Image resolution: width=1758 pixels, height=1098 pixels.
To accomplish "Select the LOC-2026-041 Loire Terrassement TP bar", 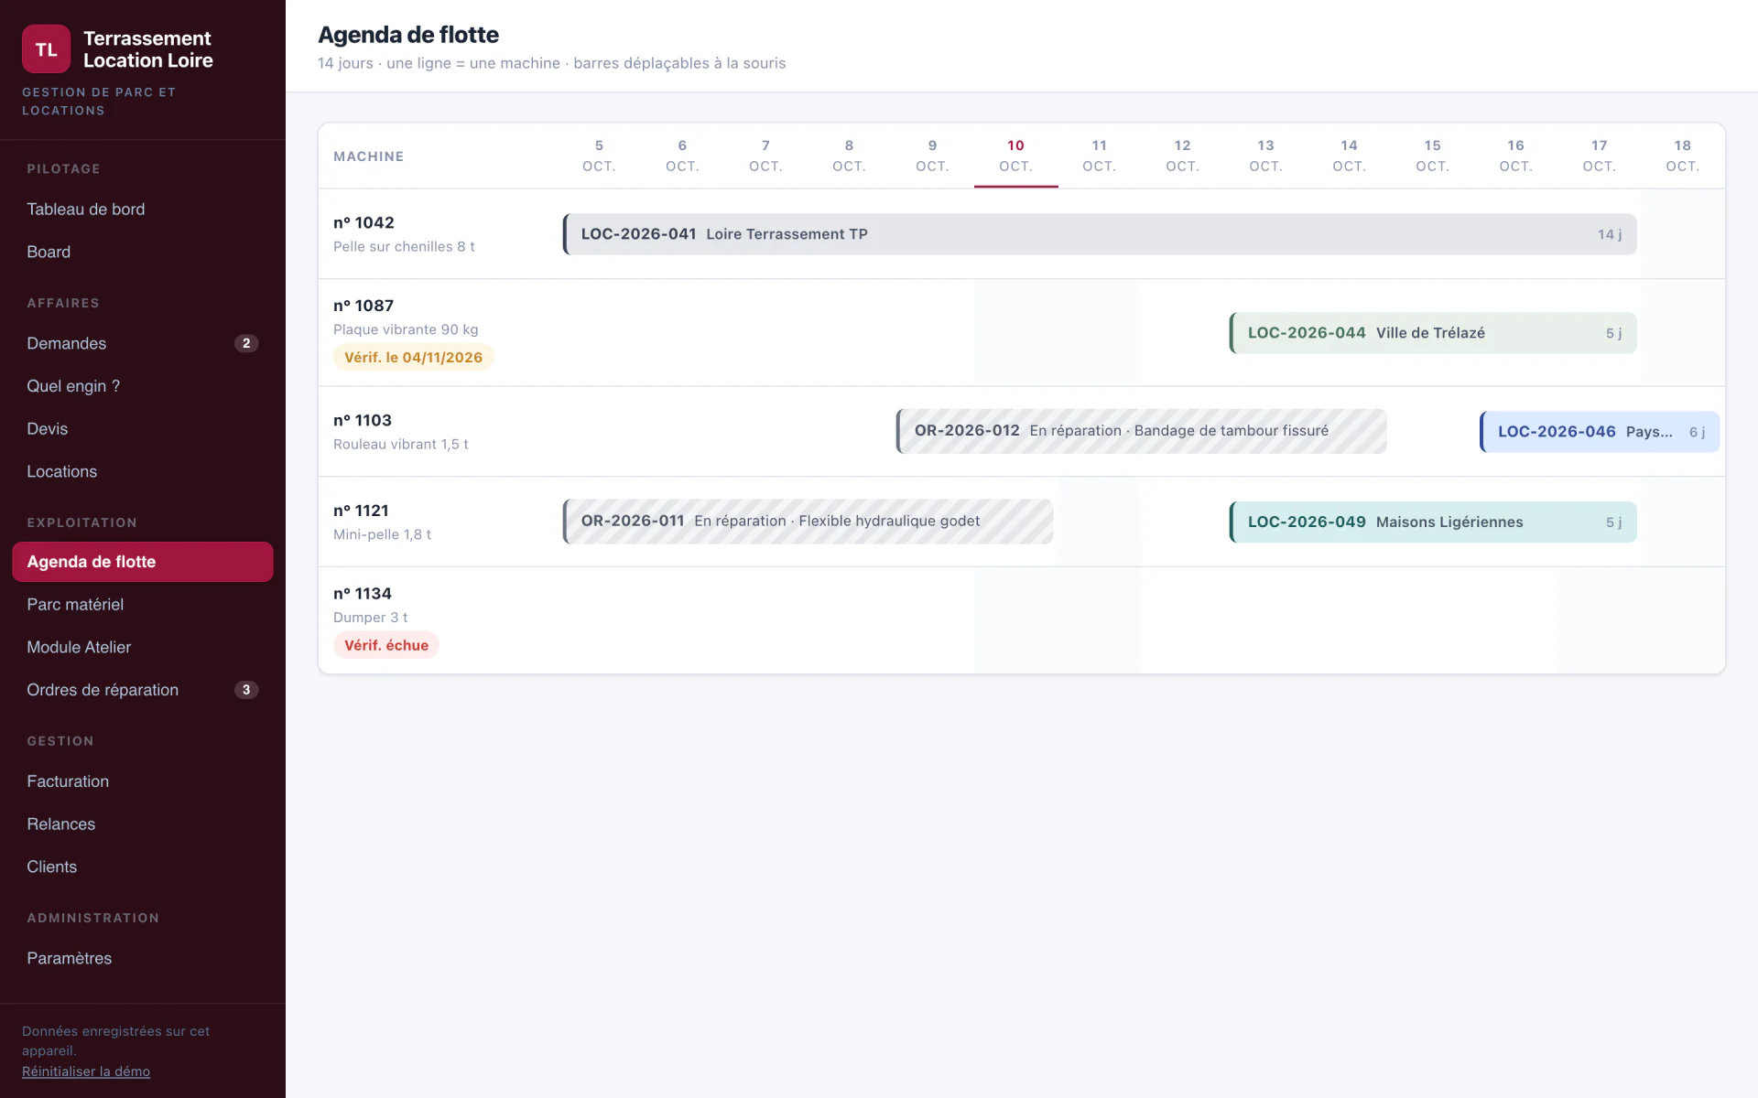I will (x=1100, y=234).
